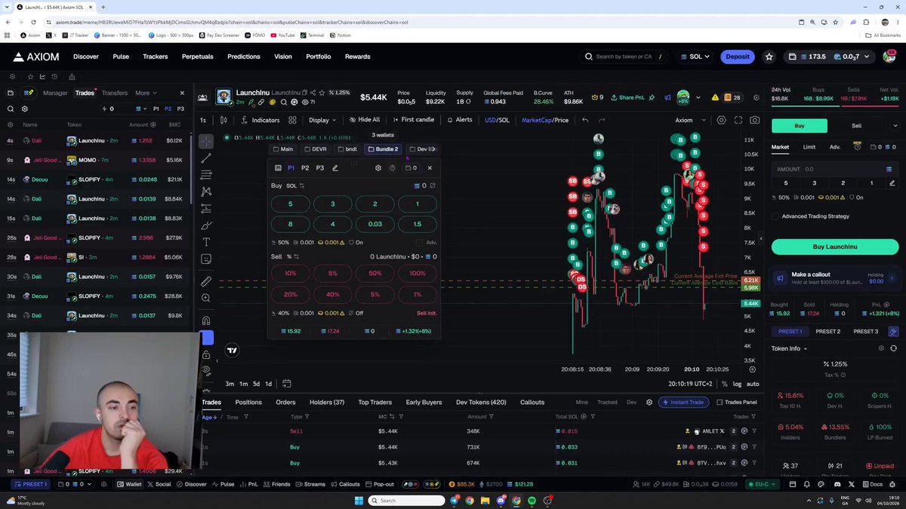Open the Perpetuals nav item

pyautogui.click(x=197, y=57)
